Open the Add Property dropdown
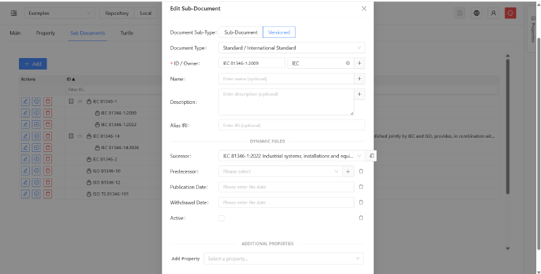 point(283,258)
